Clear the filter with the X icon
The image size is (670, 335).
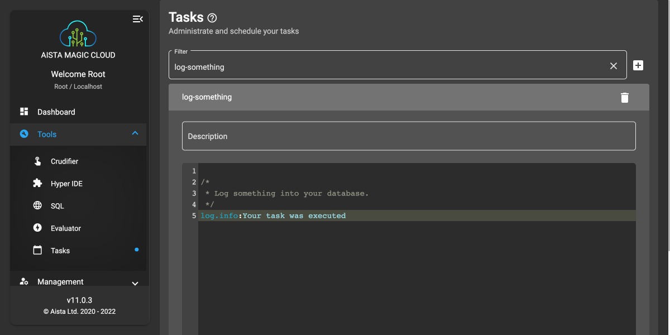pyautogui.click(x=614, y=66)
